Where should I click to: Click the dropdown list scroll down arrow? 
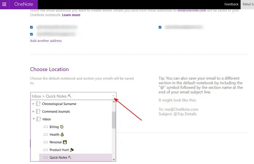tap(114, 159)
